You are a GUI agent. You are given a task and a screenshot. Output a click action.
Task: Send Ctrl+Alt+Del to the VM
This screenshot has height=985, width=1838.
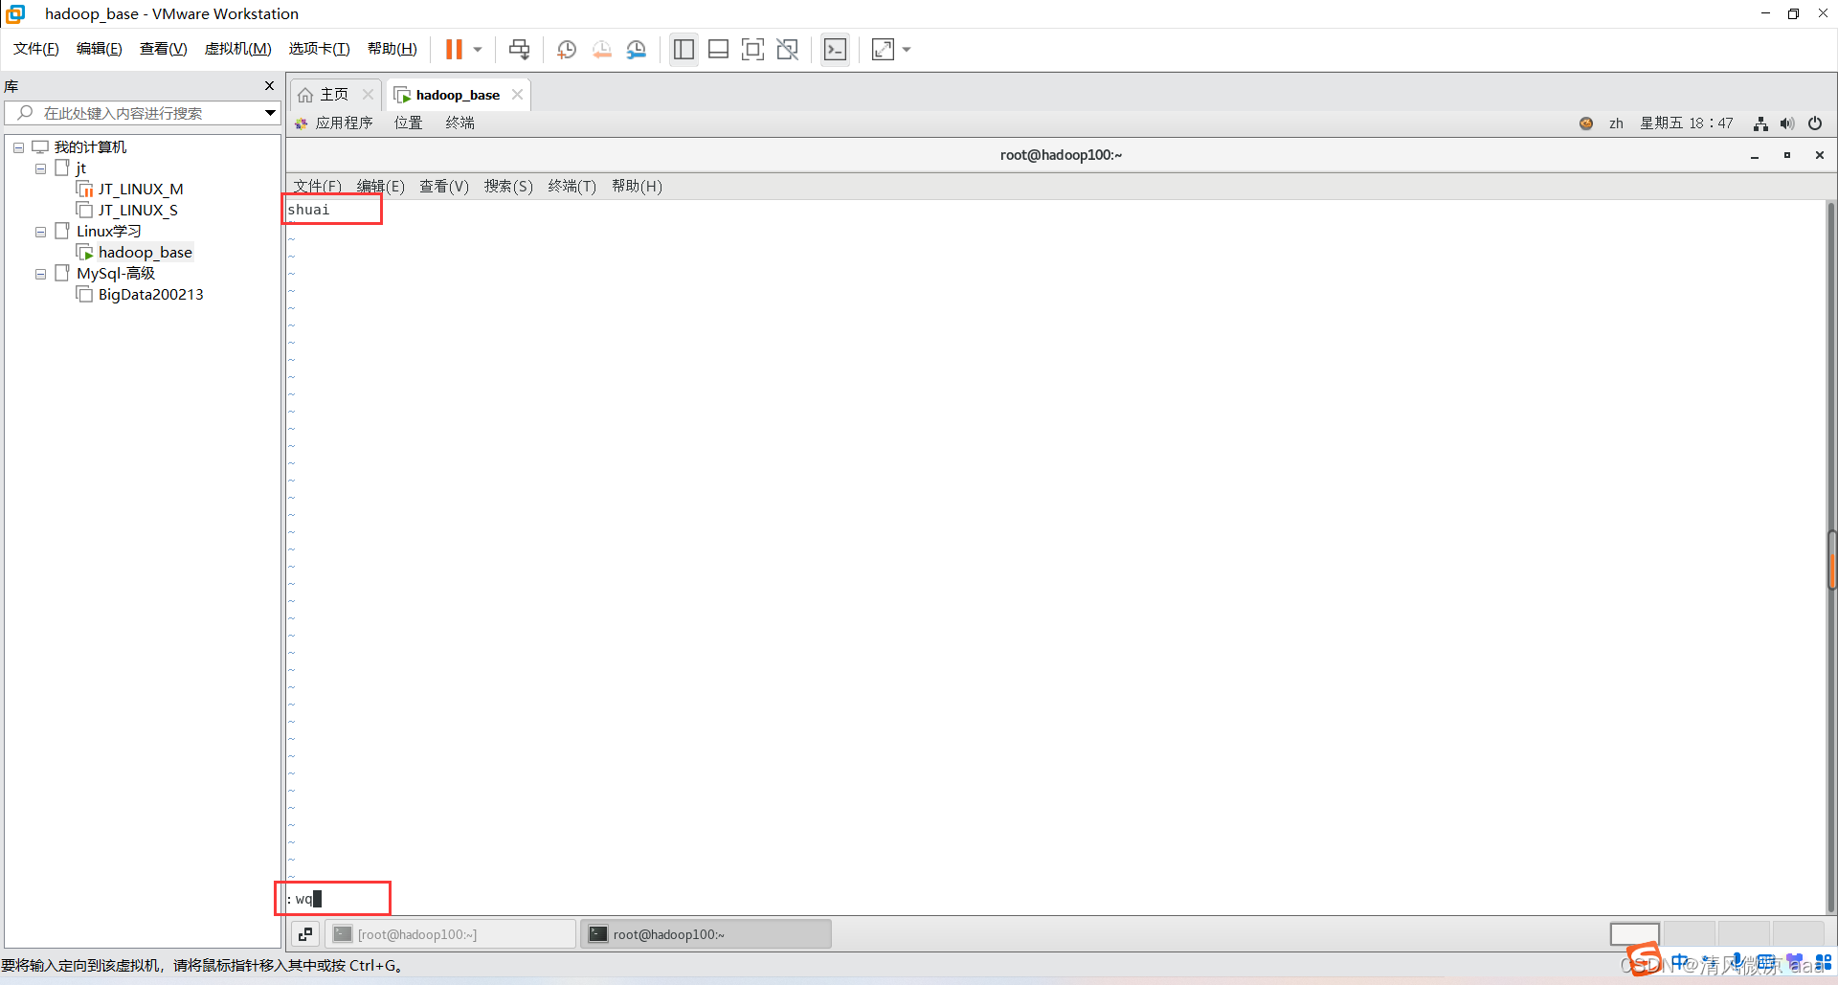(x=519, y=49)
